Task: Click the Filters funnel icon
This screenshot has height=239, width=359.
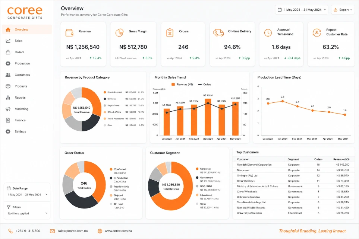Action: [x=9, y=207]
